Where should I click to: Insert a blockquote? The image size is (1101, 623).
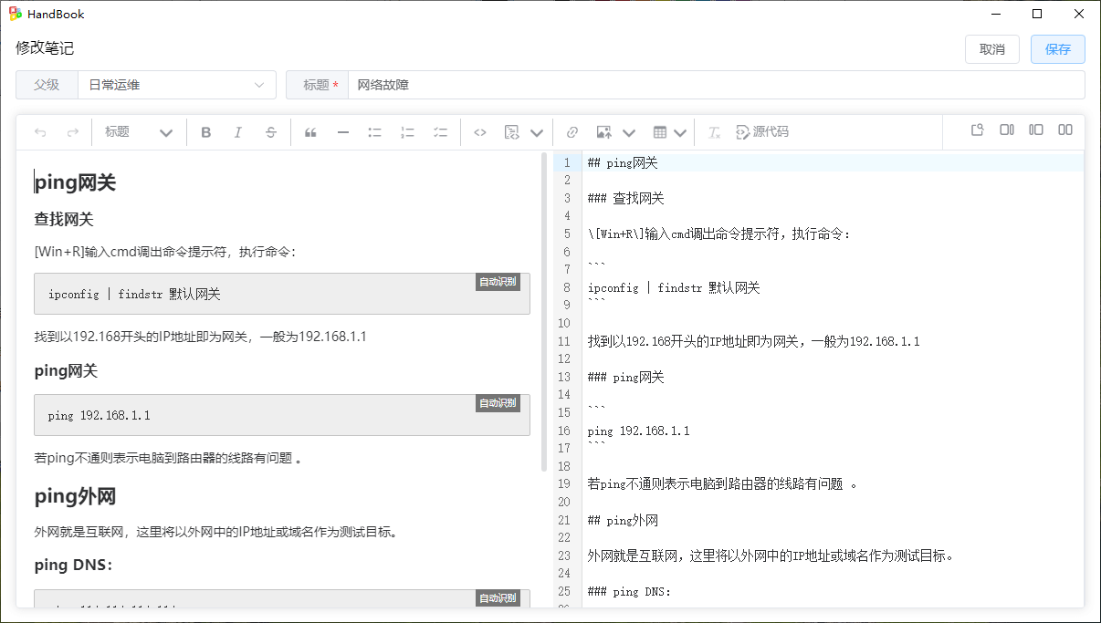coord(310,132)
